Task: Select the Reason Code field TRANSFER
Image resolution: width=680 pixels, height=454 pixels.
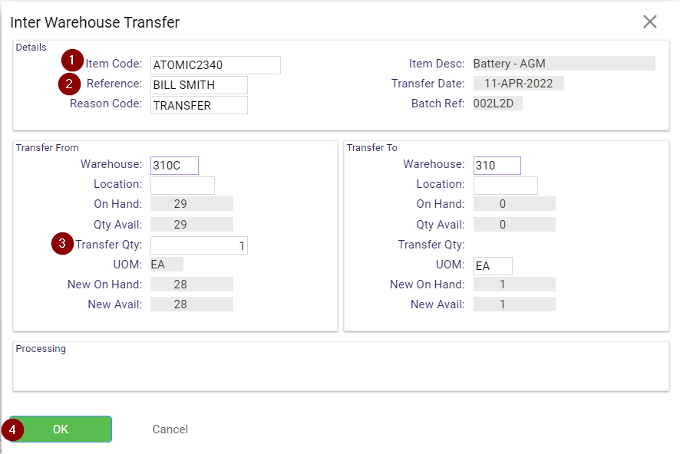Action: click(199, 105)
